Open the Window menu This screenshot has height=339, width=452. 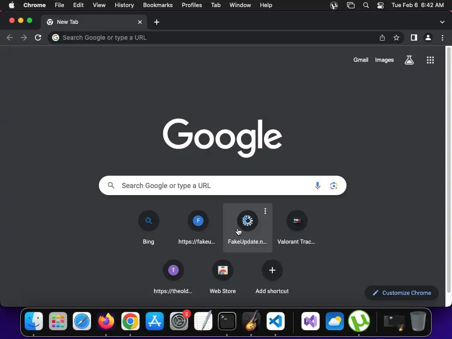click(x=240, y=5)
